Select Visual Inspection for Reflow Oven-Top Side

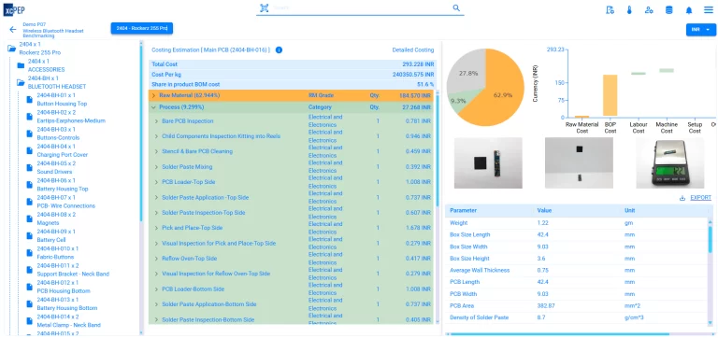tap(216, 274)
